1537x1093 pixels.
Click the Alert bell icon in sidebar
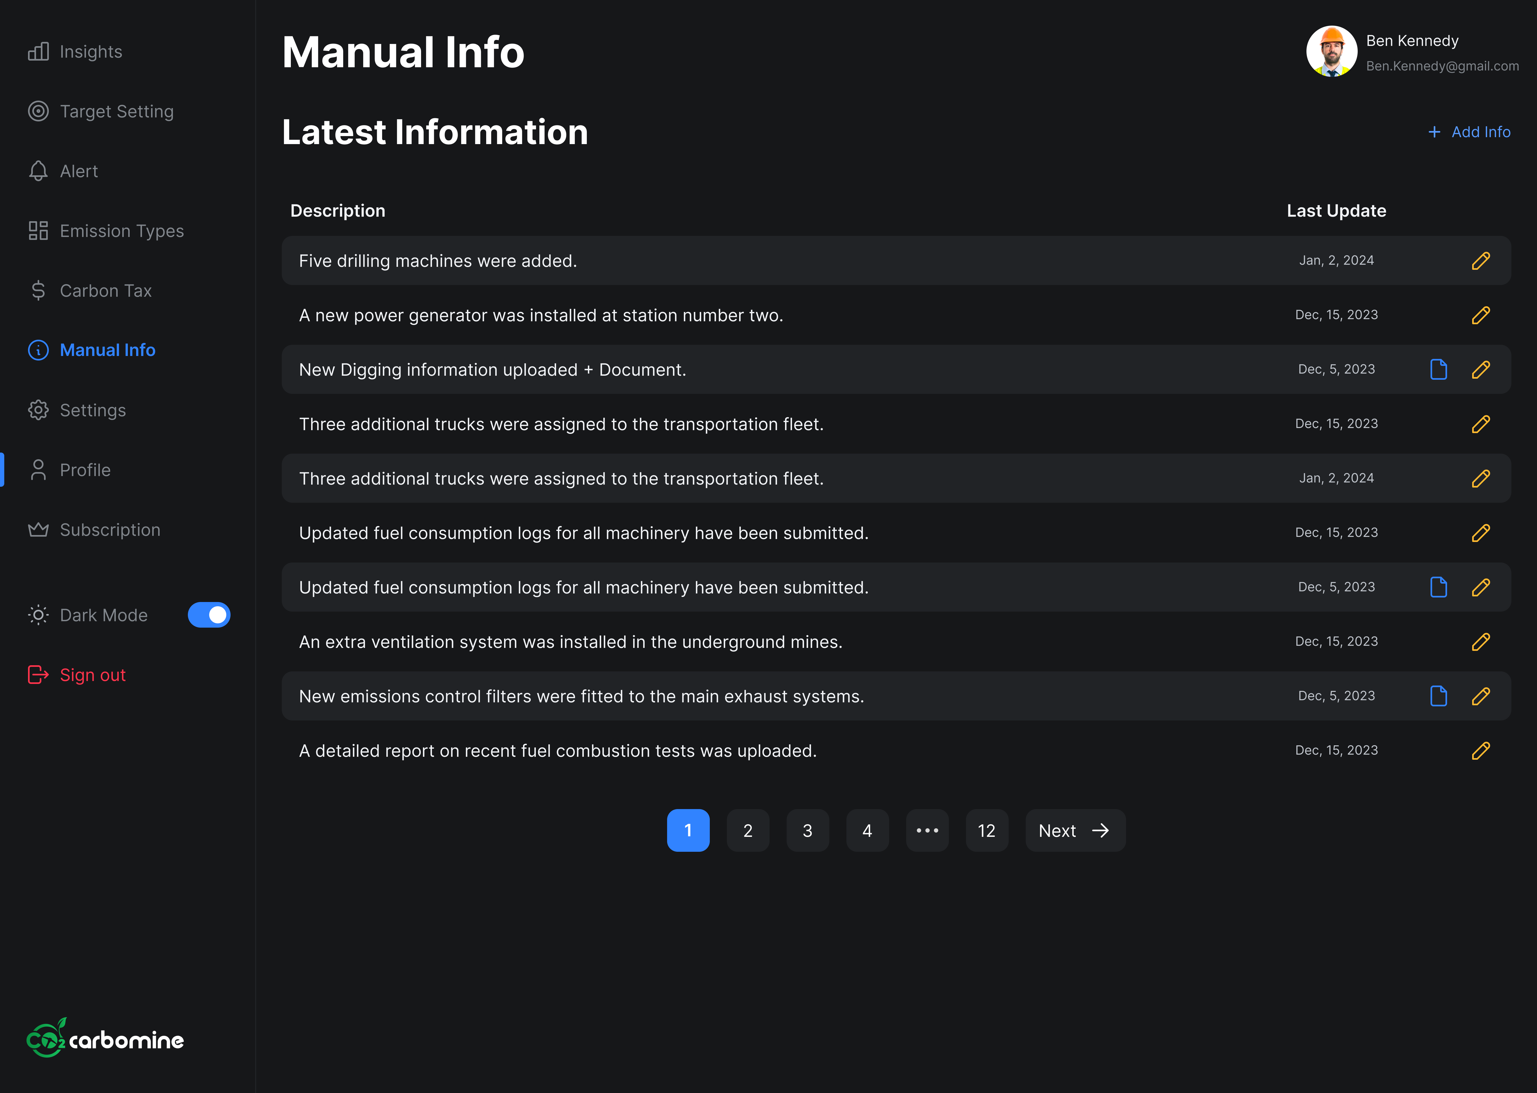pyautogui.click(x=38, y=171)
